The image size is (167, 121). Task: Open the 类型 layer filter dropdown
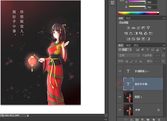point(125,50)
